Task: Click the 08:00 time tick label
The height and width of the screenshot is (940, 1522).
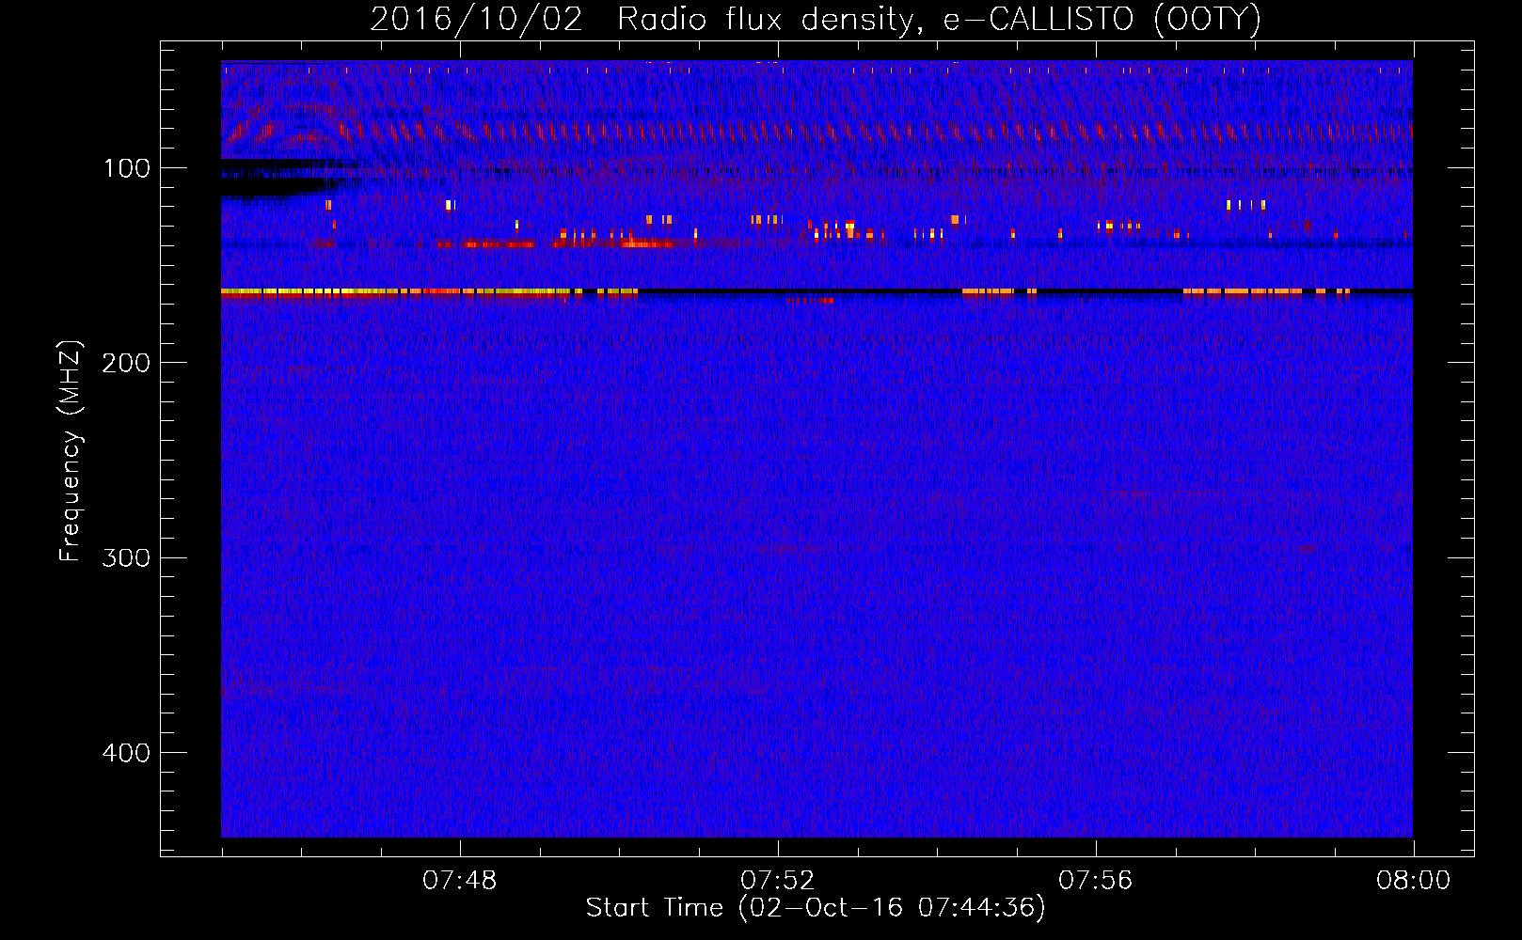Action: [1414, 881]
